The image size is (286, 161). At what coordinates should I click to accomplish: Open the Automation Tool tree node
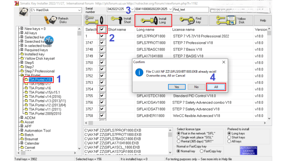(x=37, y=131)
